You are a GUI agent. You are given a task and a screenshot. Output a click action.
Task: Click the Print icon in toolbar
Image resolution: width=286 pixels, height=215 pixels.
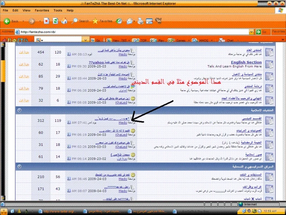[x=140, y=21]
